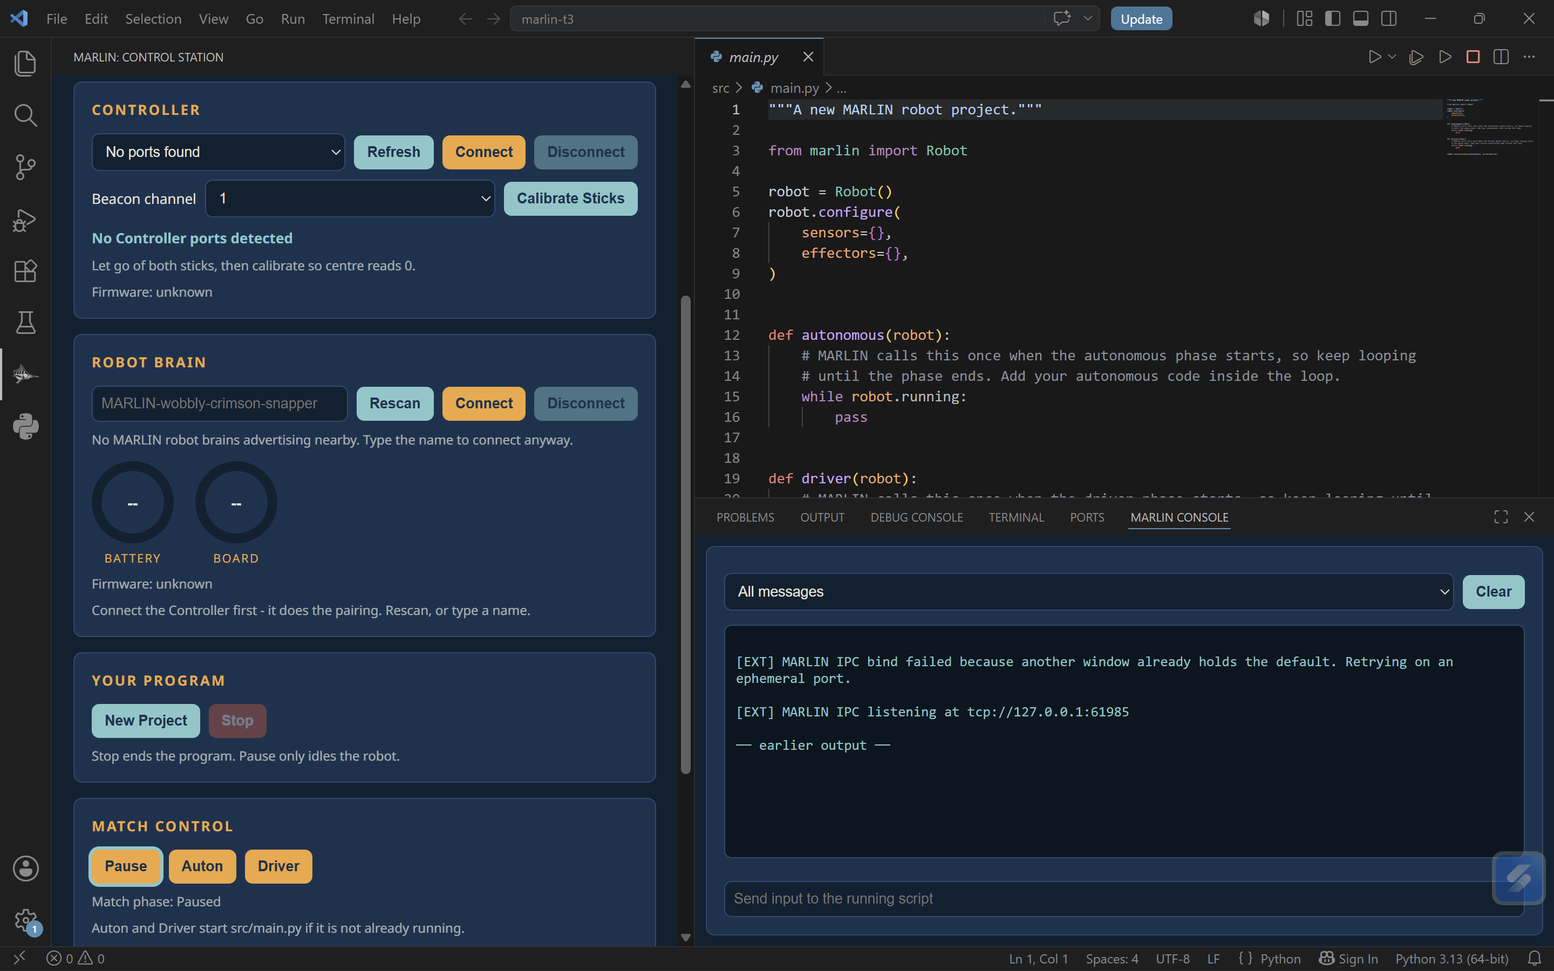Click the scrollbar down arrow in control station

[x=686, y=937]
